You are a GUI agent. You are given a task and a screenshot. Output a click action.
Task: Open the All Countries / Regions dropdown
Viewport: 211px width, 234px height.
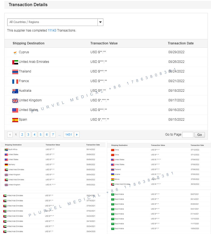(55, 22)
